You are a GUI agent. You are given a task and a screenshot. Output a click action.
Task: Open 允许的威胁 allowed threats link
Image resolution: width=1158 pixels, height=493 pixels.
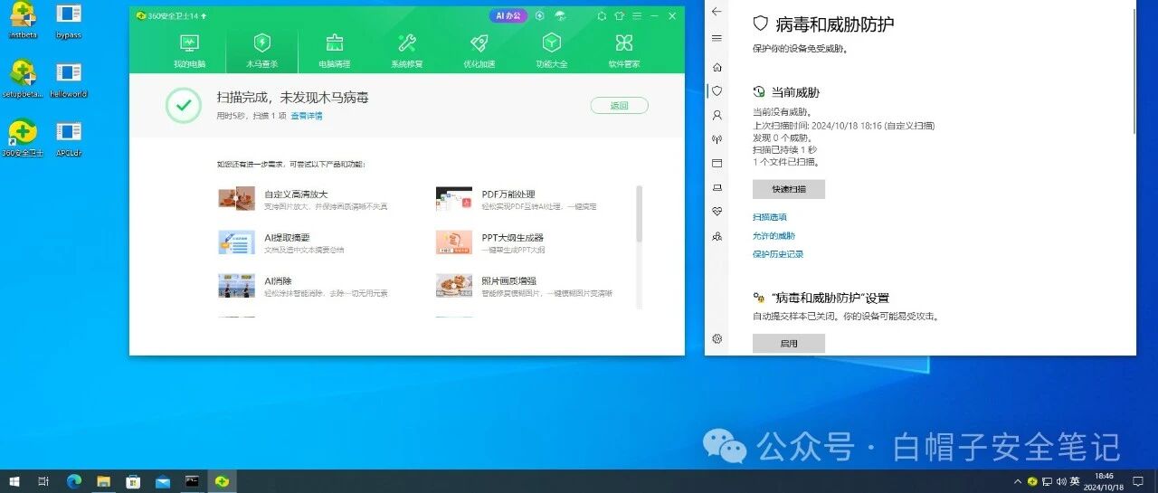[774, 236]
